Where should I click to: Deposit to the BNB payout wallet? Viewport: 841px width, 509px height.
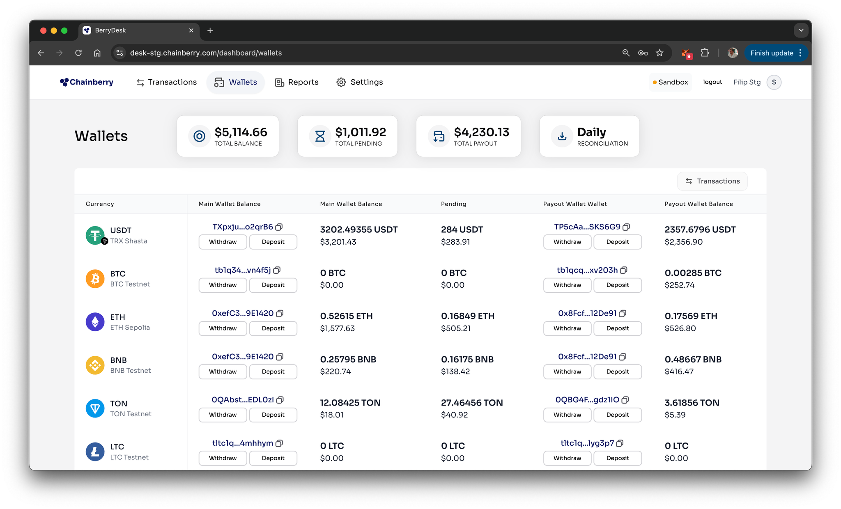[x=617, y=371]
